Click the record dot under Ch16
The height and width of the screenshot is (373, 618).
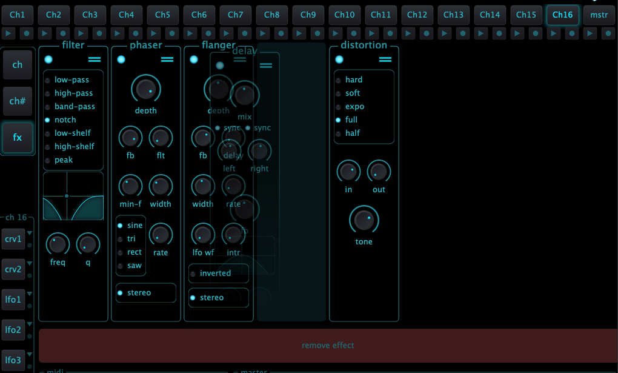pyautogui.click(x=571, y=33)
